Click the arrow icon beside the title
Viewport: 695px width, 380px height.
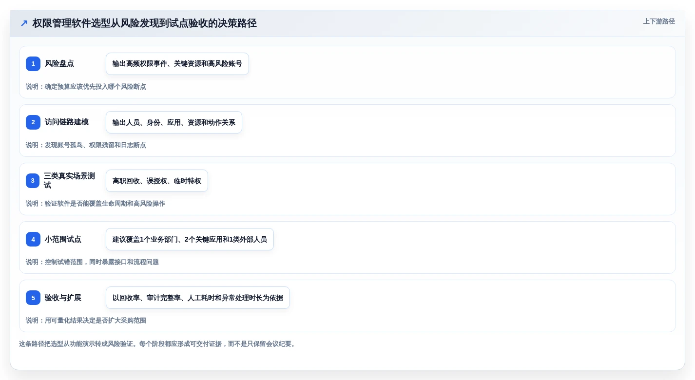pos(24,23)
